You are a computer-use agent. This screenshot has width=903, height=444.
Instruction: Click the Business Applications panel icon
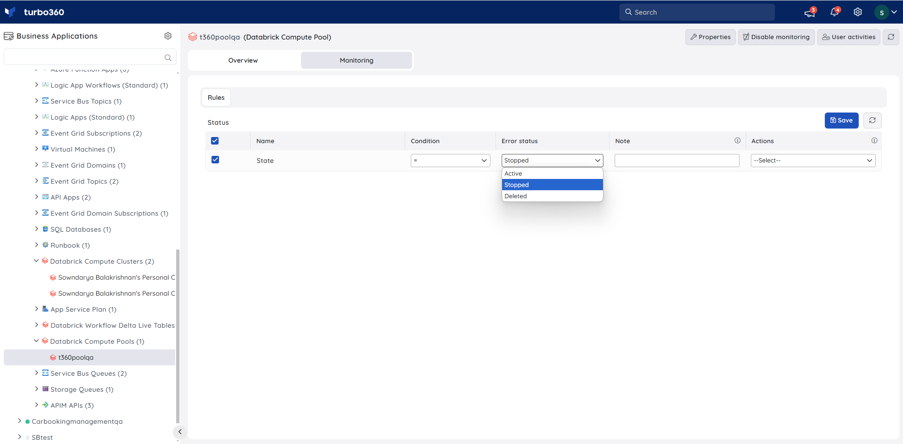click(x=8, y=36)
